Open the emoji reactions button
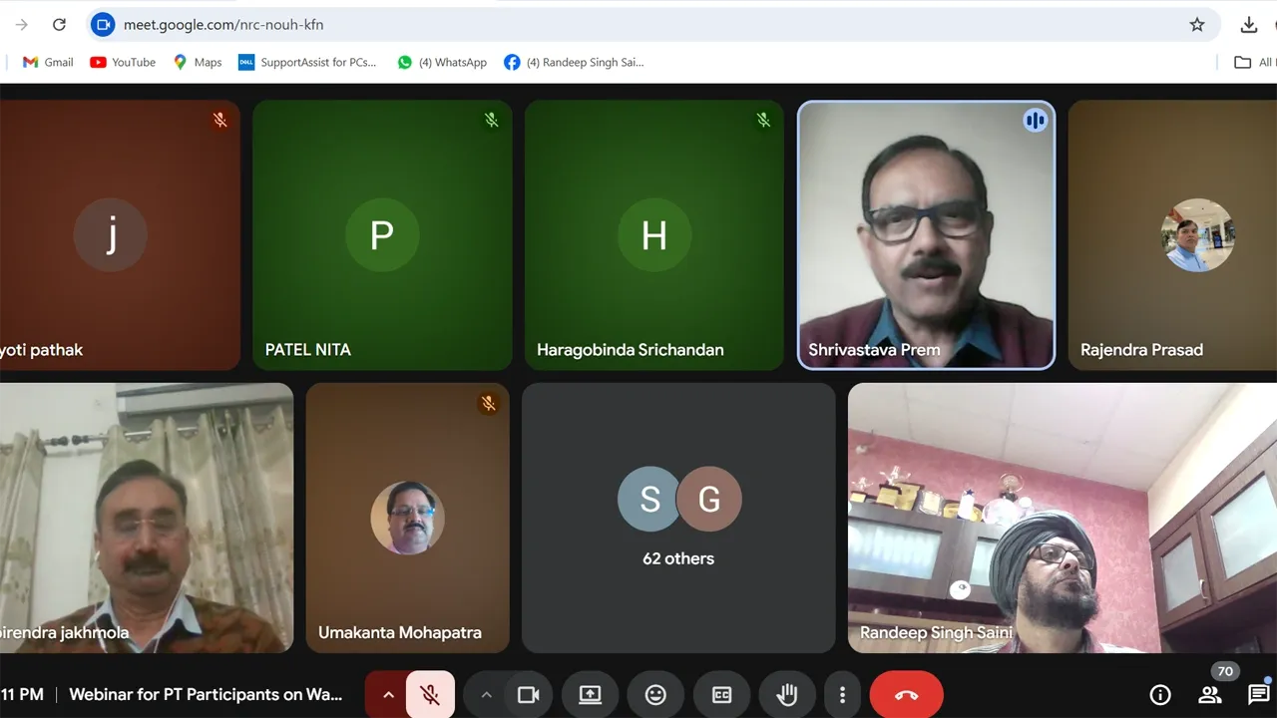The image size is (1277, 718). pos(655,695)
